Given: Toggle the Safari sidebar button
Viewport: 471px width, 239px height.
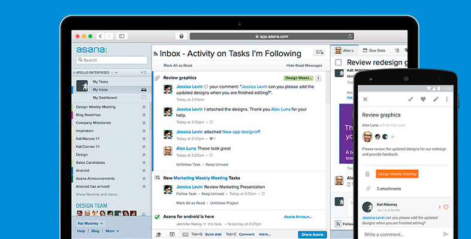Looking at the screenshot, I should (122, 36).
